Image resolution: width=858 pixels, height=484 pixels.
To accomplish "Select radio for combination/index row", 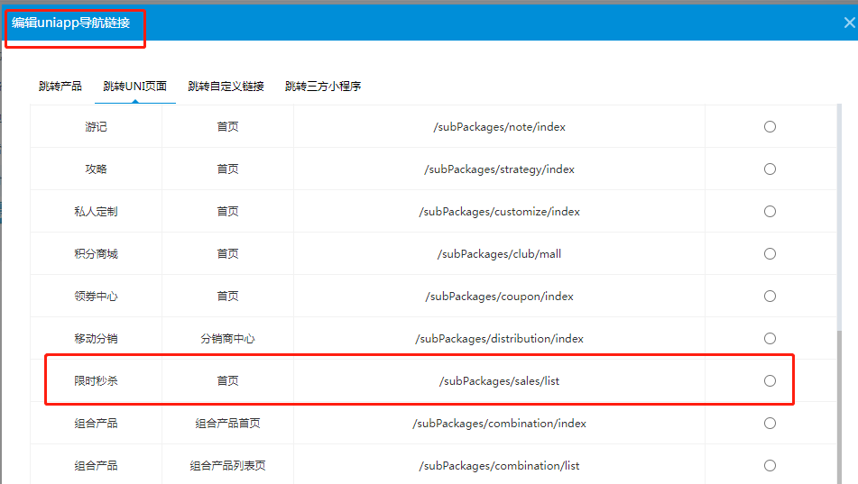I will click(770, 424).
